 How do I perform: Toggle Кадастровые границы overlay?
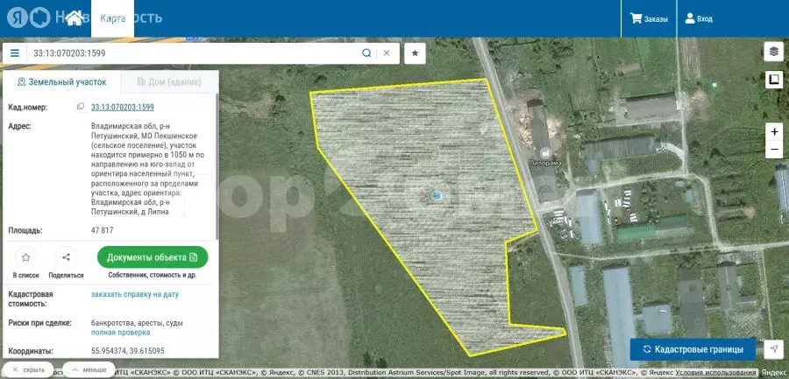click(693, 348)
